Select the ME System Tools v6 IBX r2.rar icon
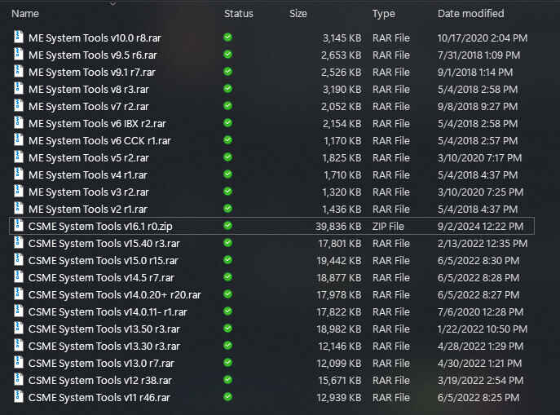Image resolution: width=560 pixels, height=415 pixels. [x=19, y=123]
